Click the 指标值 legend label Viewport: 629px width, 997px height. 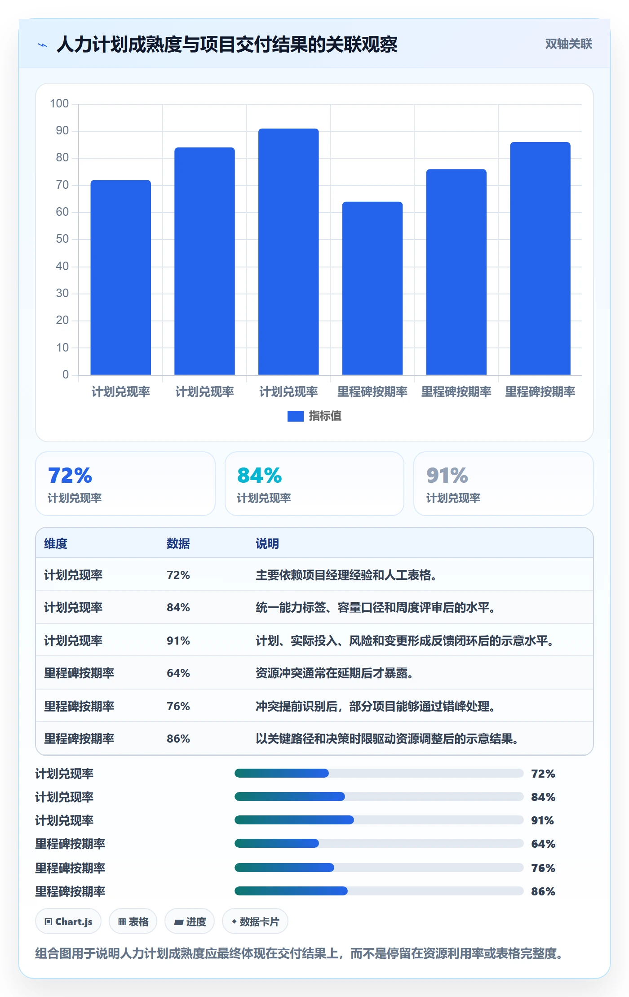click(325, 416)
